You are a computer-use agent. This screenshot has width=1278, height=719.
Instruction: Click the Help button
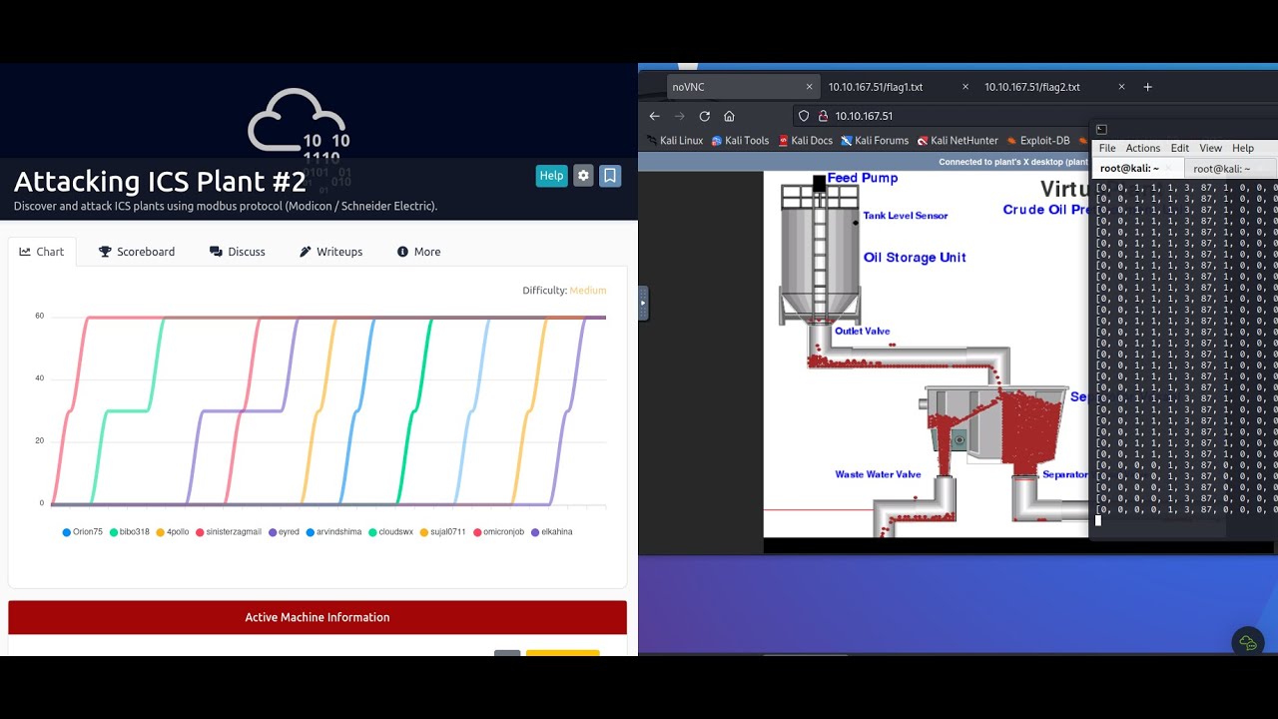pyautogui.click(x=551, y=176)
